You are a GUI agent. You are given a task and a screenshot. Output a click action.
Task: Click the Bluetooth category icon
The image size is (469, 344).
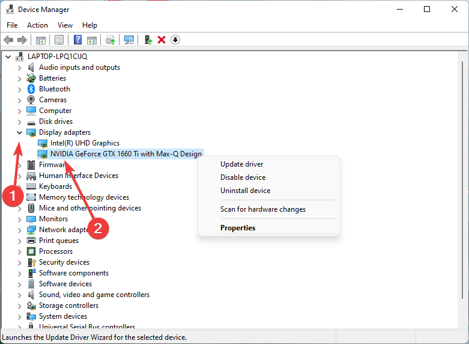[31, 89]
